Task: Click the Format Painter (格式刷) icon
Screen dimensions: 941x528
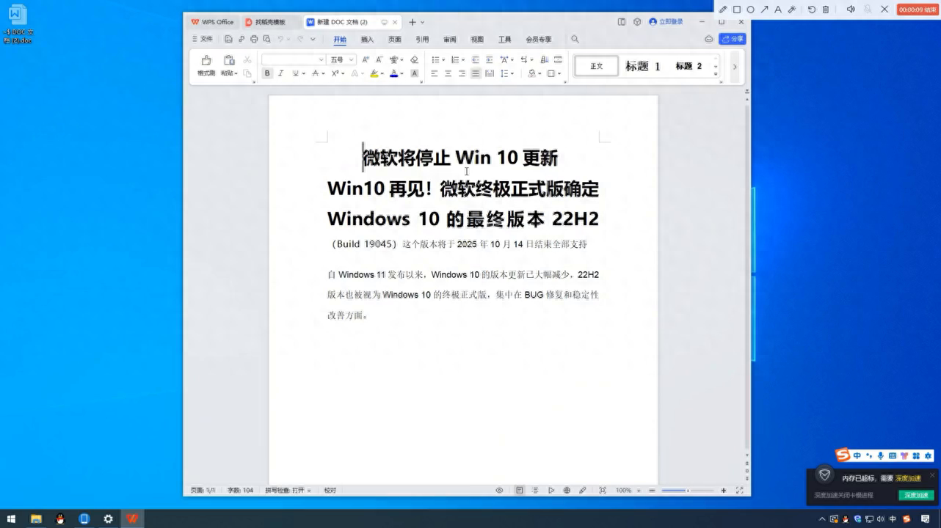Action: (x=206, y=65)
